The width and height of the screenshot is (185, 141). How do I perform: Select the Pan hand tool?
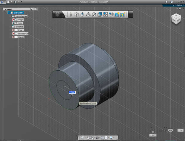[x=88, y=138]
